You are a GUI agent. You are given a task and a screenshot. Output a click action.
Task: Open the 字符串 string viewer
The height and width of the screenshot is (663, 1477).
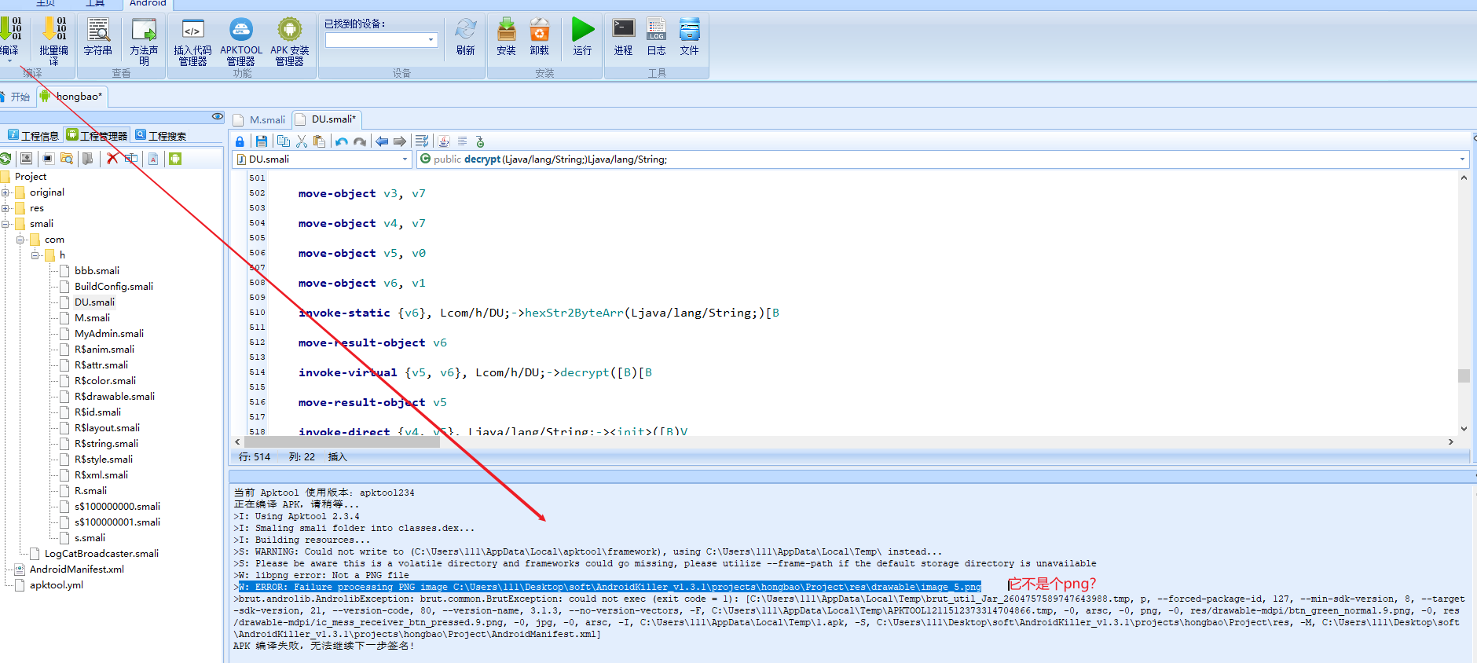[98, 37]
